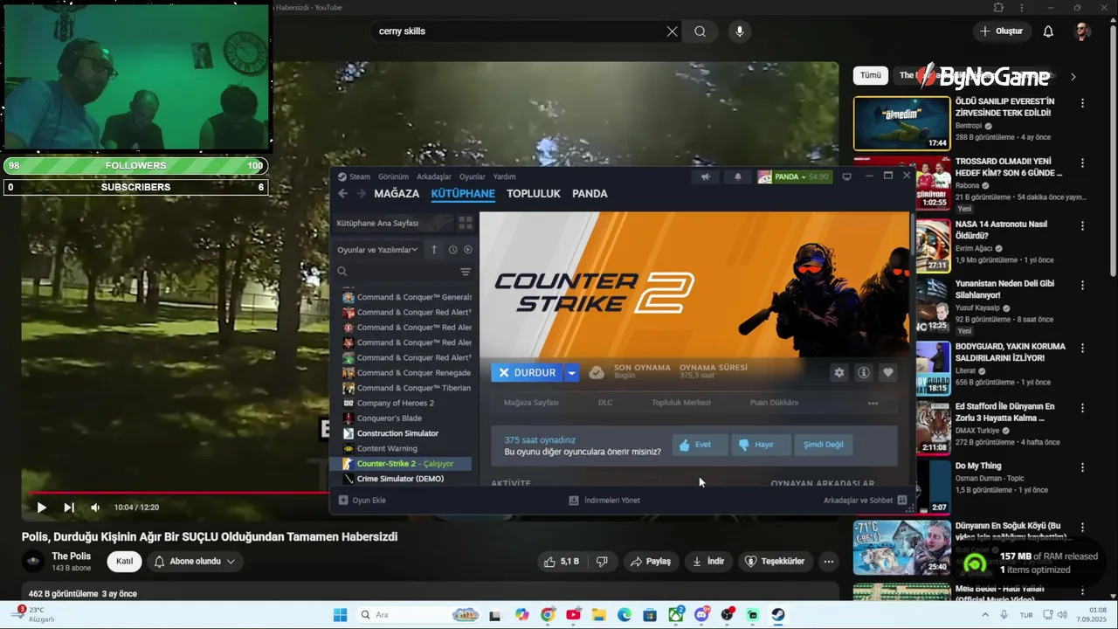Open File Explorer from the taskbar
The width and height of the screenshot is (1118, 629).
point(598,615)
